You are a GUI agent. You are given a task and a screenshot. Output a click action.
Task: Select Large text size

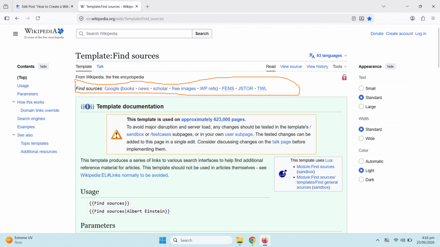pos(361,107)
